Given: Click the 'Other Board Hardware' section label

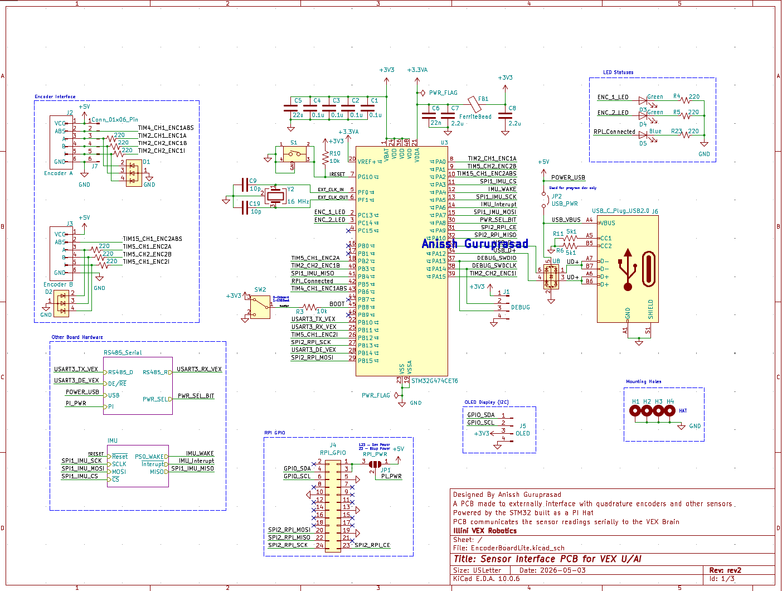Looking at the screenshot, I should point(77,337).
